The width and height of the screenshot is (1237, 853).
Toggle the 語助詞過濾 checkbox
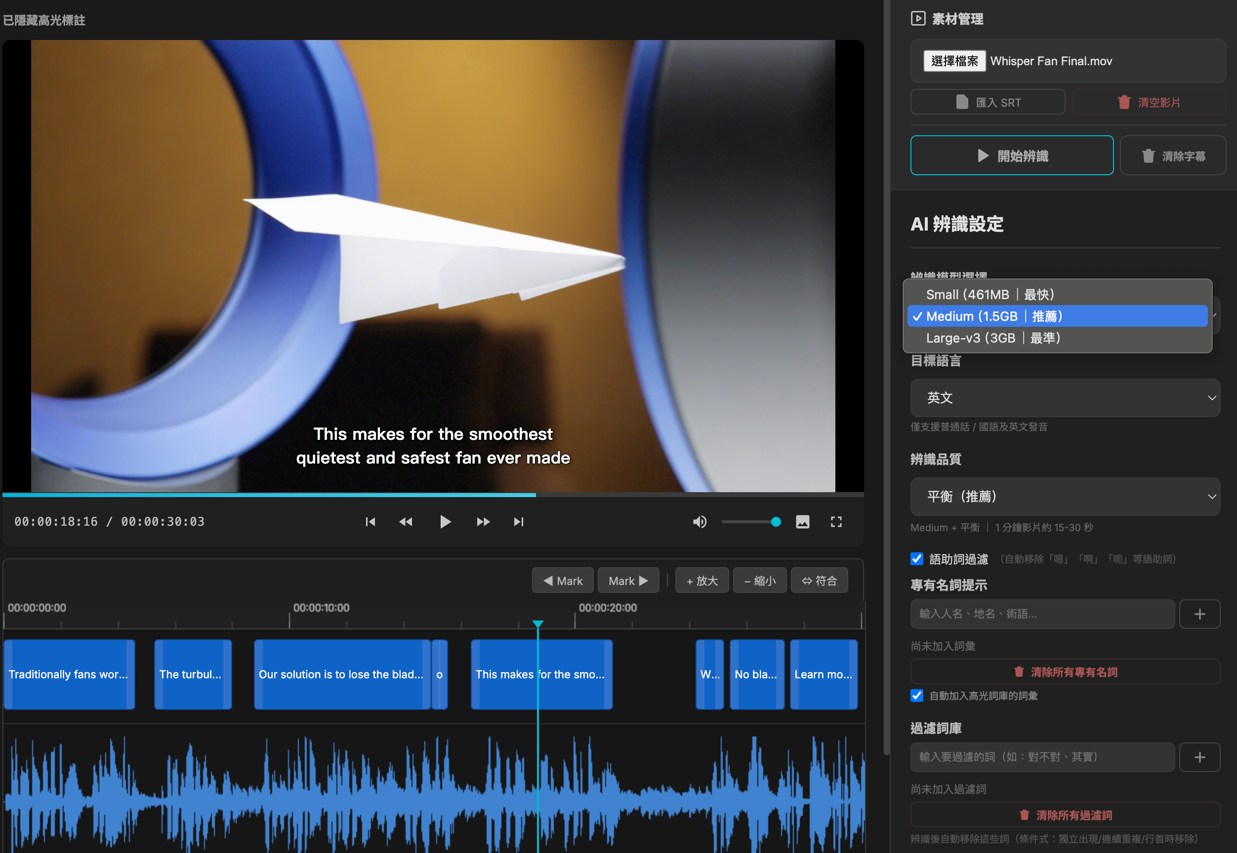click(x=917, y=559)
